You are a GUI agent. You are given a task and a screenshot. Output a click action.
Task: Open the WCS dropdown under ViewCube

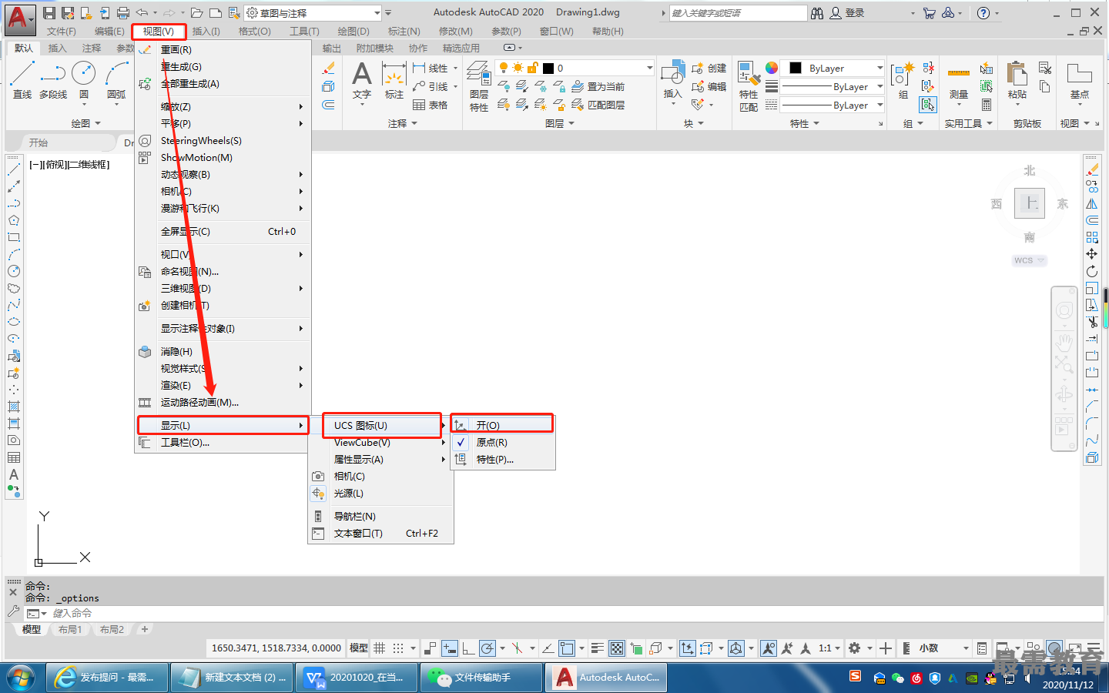pyautogui.click(x=1030, y=260)
